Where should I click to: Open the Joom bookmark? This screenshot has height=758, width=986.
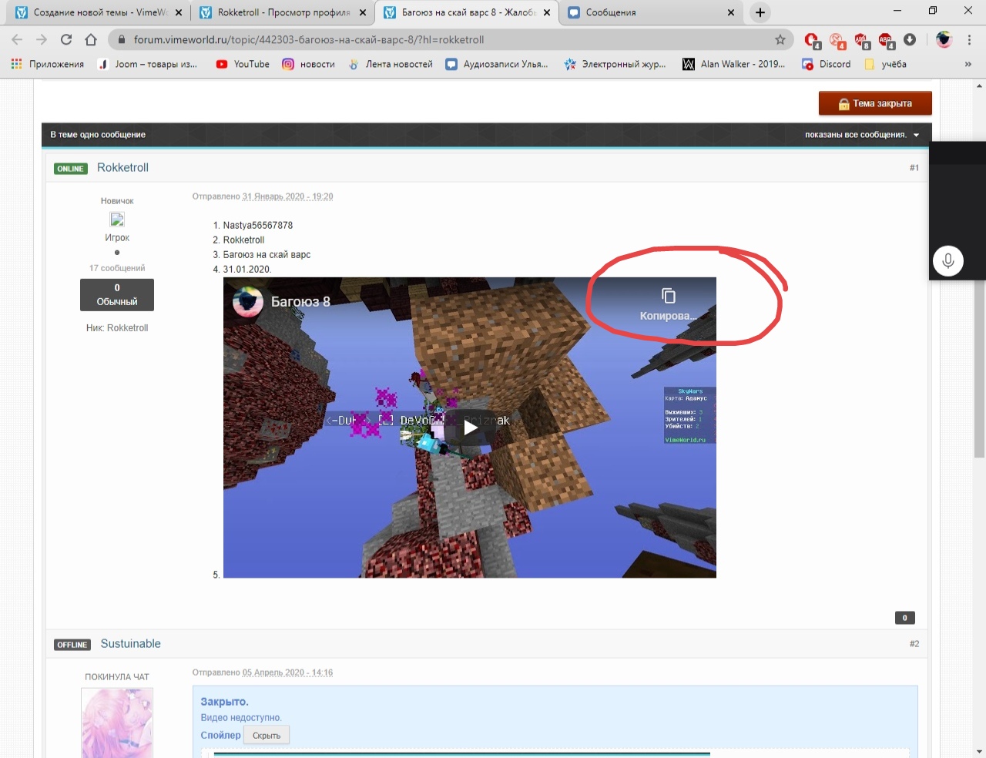coord(147,64)
